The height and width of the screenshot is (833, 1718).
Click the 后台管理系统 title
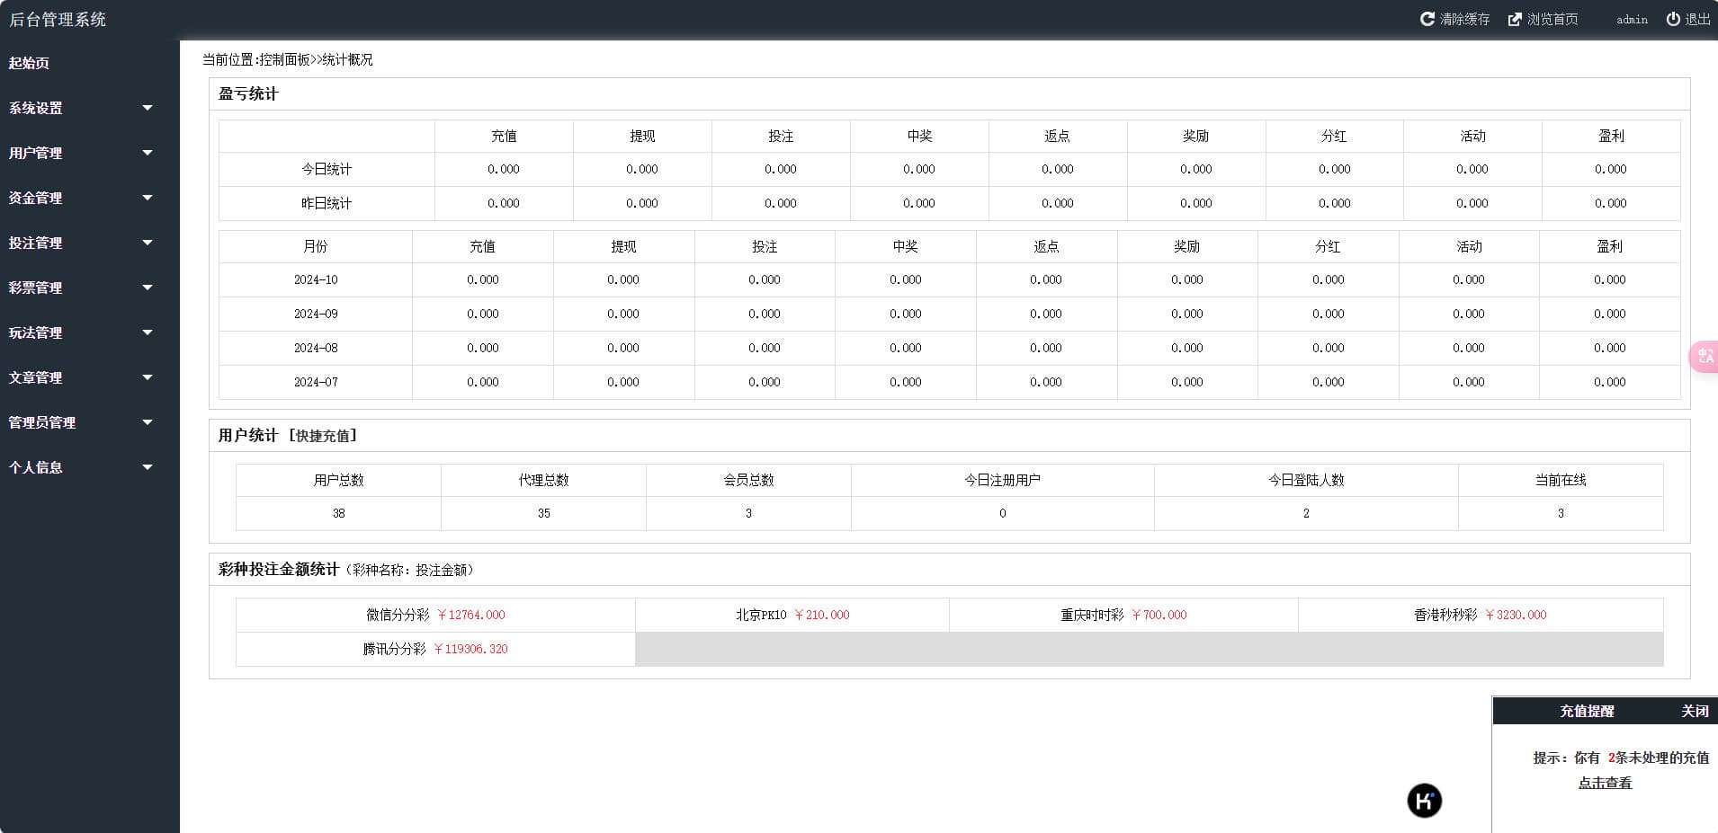click(58, 20)
